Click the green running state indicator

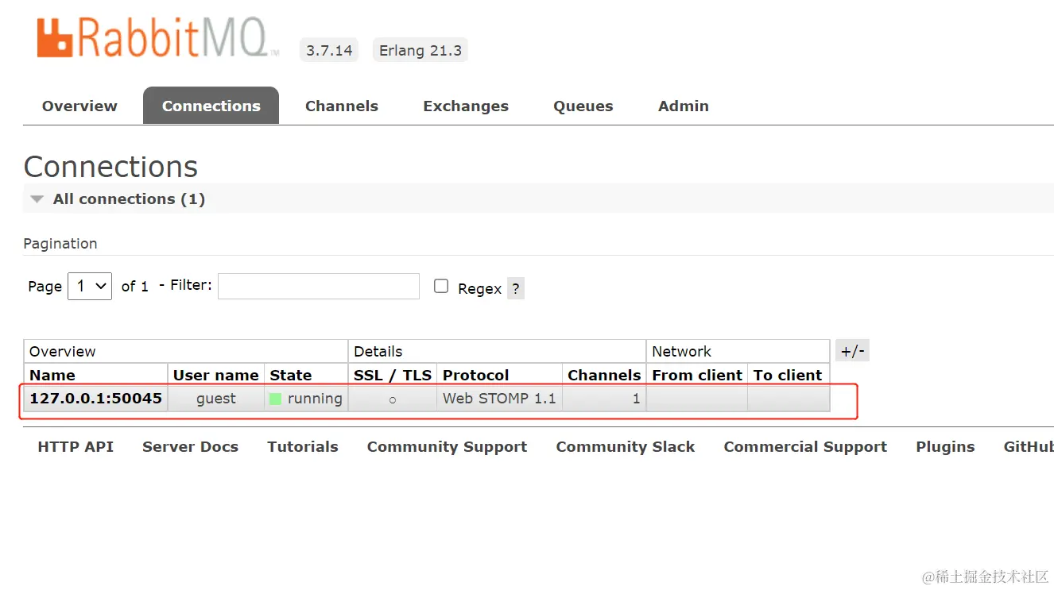tap(275, 399)
